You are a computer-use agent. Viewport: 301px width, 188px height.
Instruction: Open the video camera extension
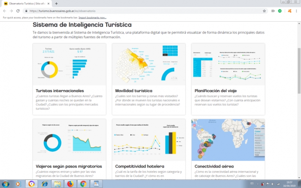click(273, 11)
